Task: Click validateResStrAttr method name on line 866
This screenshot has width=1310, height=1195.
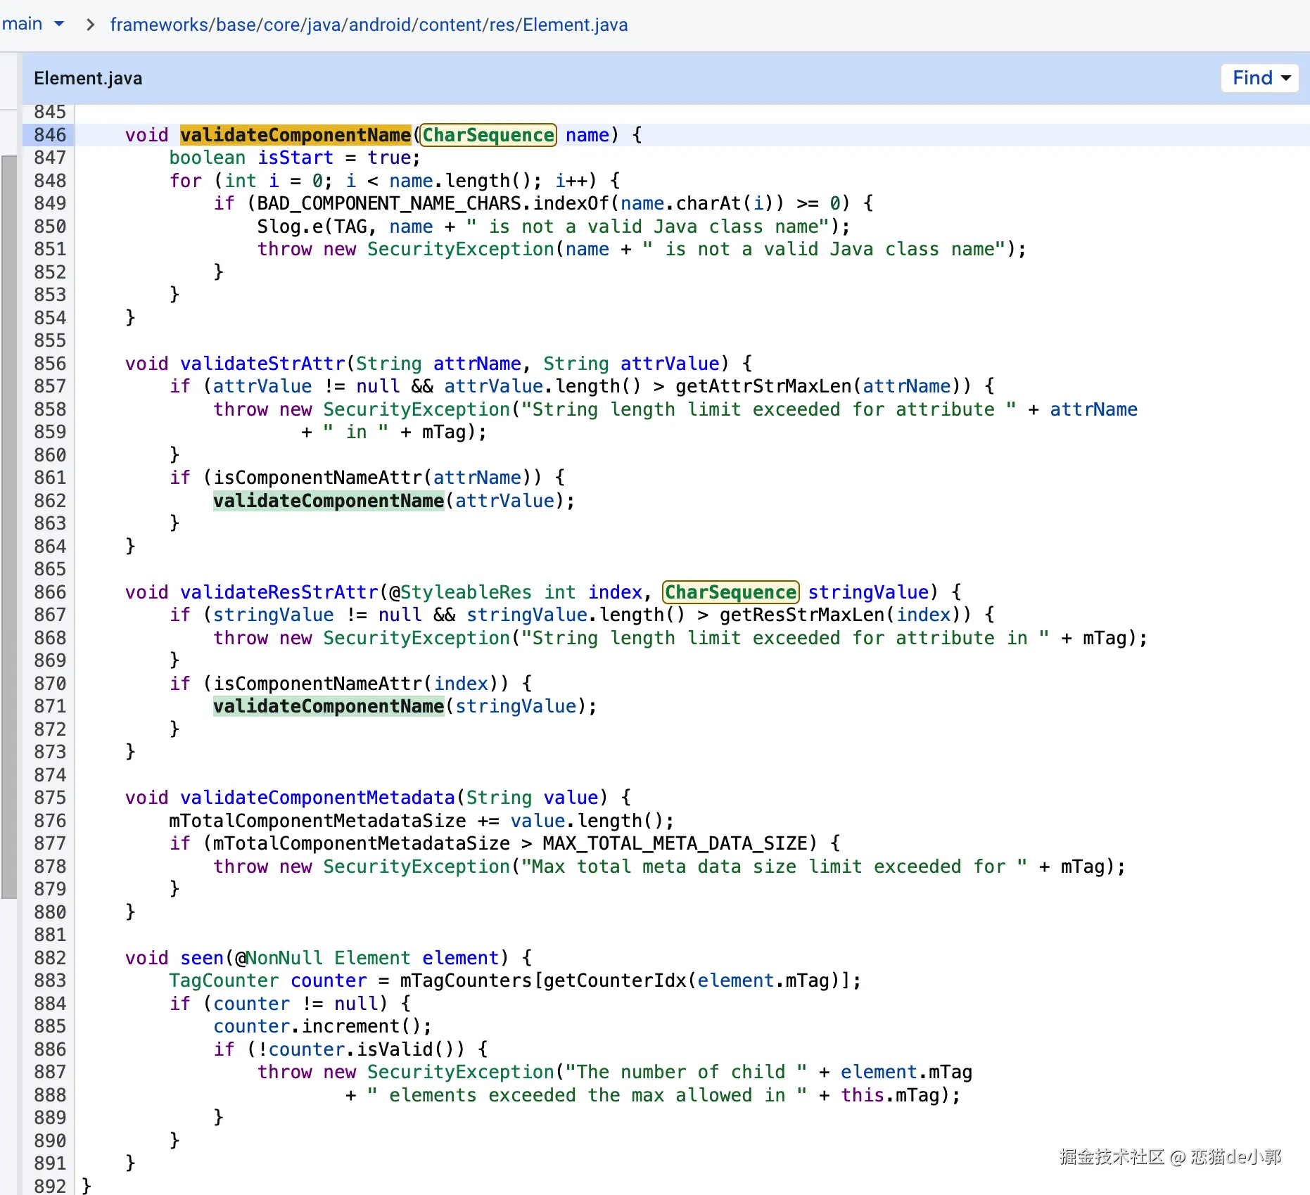Action: click(279, 592)
